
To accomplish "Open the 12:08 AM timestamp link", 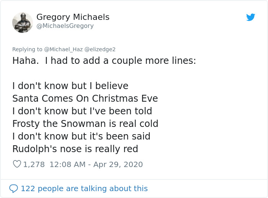I will coord(67,164).
